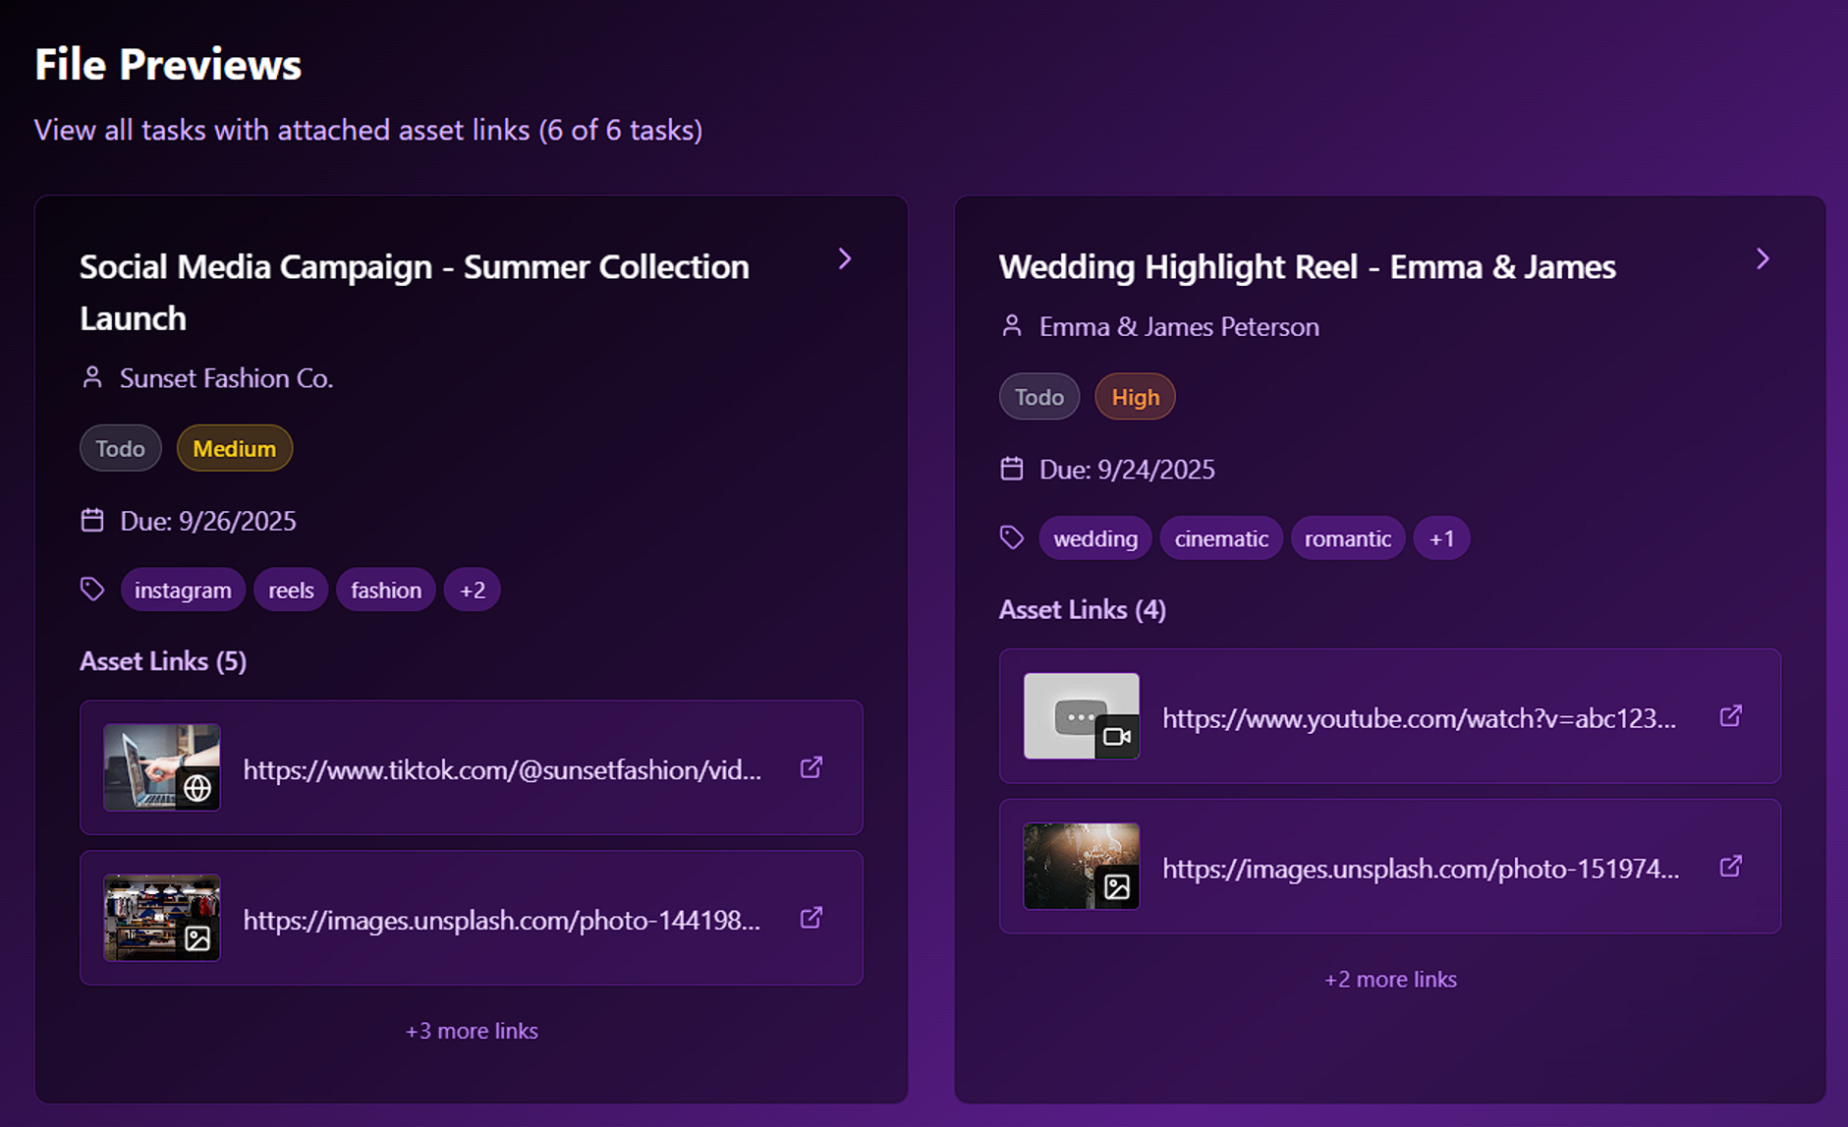Click the High priority badge
The image size is (1848, 1127).
pos(1136,397)
